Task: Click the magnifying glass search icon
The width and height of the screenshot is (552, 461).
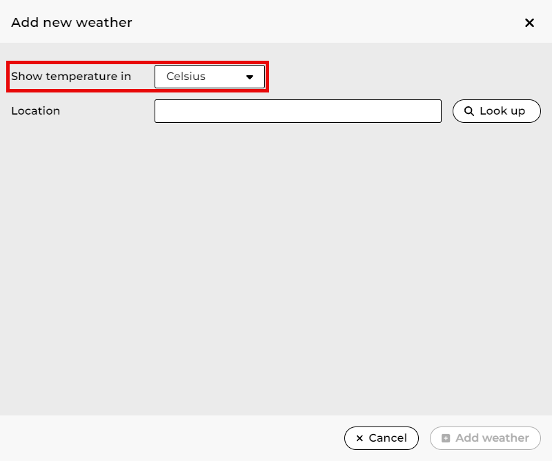Action: pos(469,111)
